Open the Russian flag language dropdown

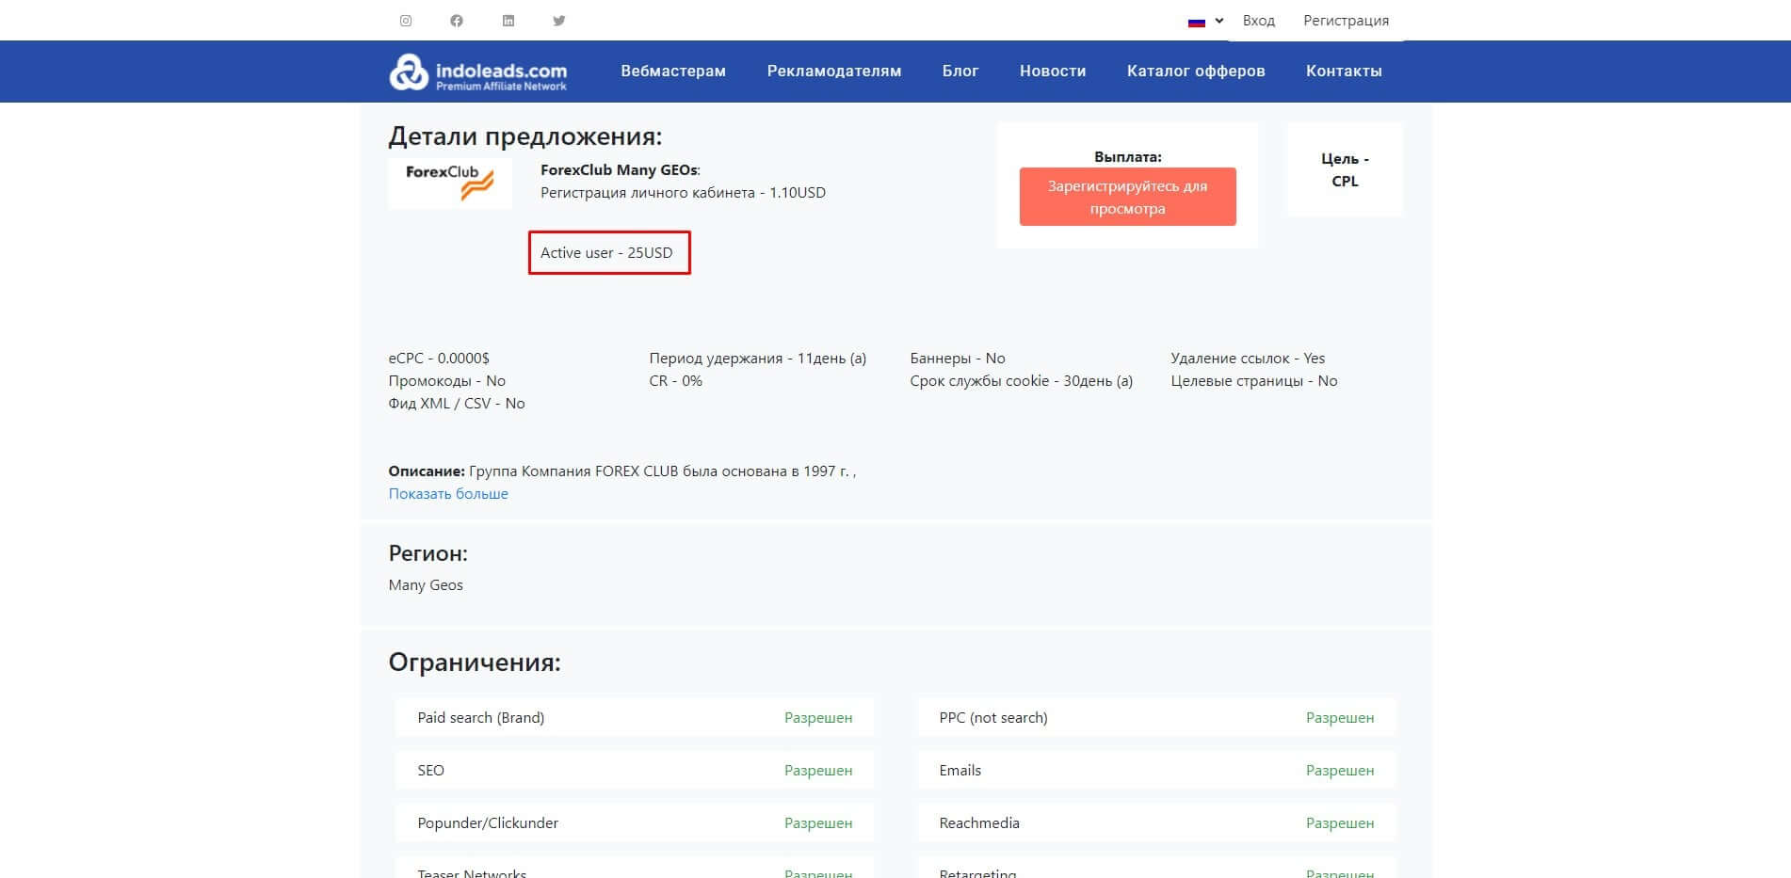click(1205, 21)
